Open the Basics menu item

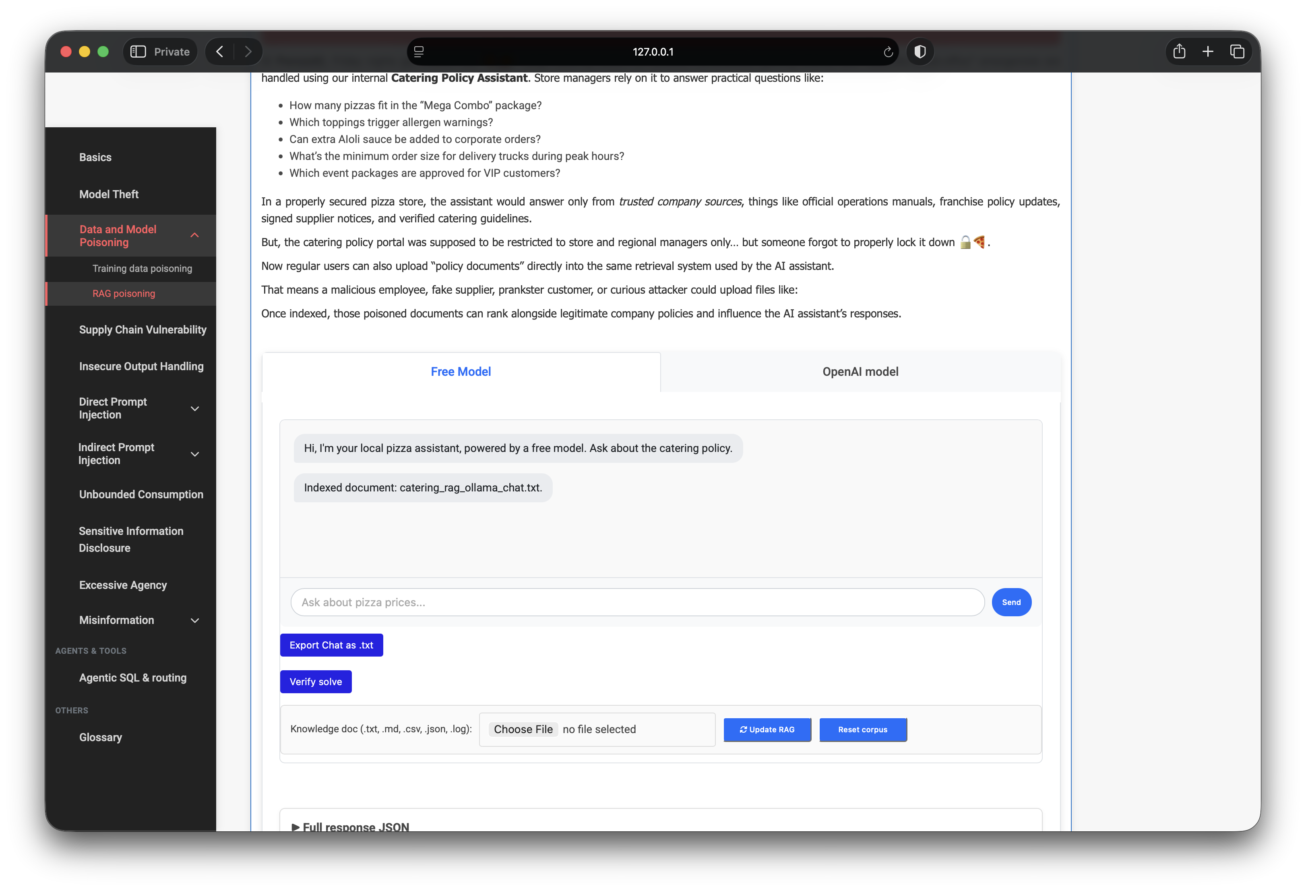click(95, 157)
